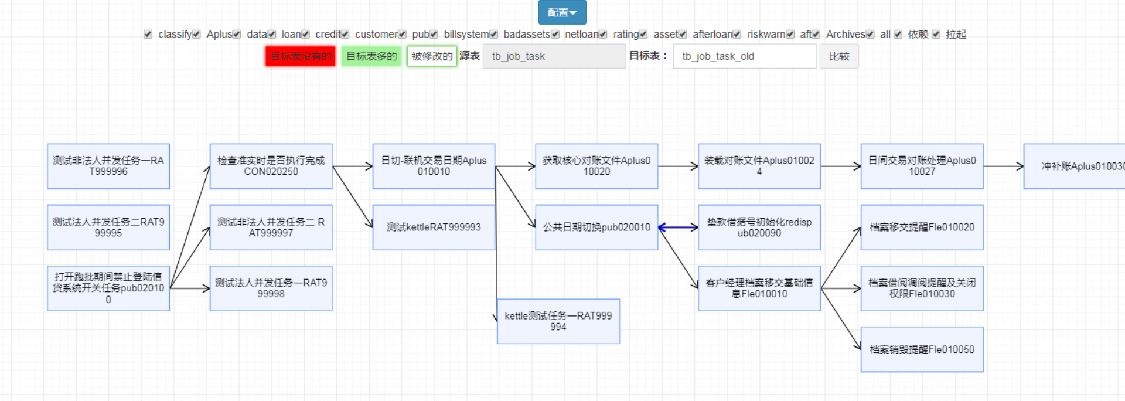Toggle the 依赖 checkbox
The height and width of the screenshot is (401, 1125).
point(898,35)
